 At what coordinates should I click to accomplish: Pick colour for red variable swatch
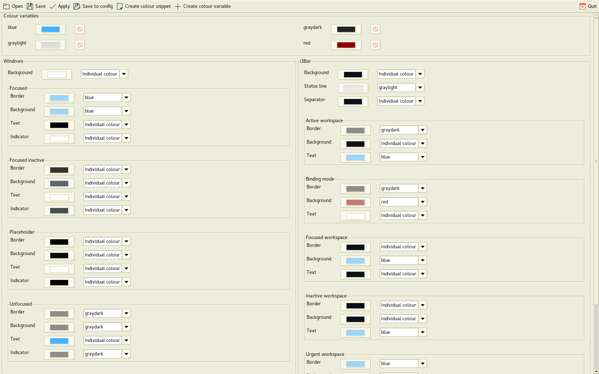coord(346,45)
